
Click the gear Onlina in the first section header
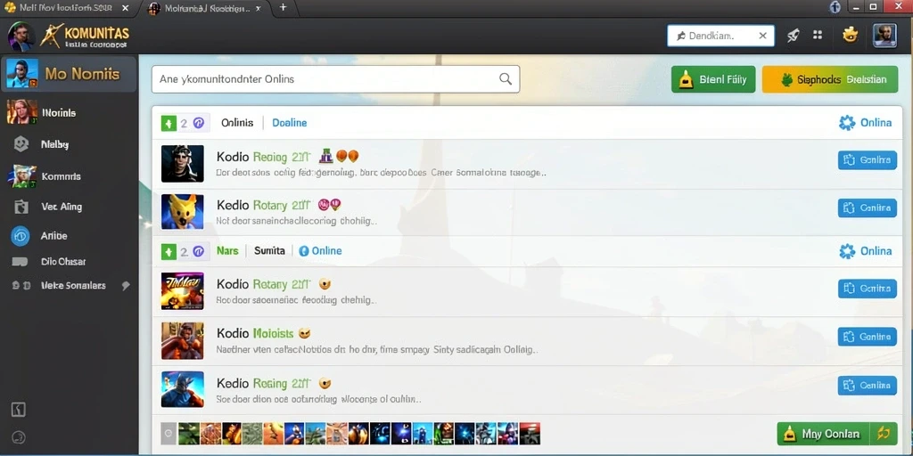tap(865, 123)
